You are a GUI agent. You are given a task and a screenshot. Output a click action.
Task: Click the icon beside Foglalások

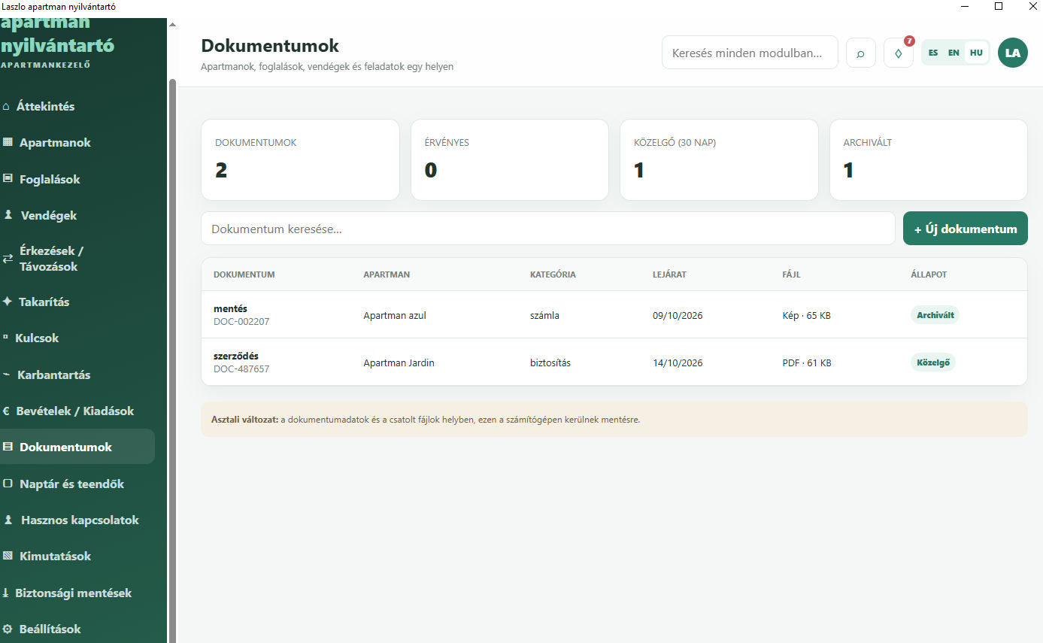[8, 179]
